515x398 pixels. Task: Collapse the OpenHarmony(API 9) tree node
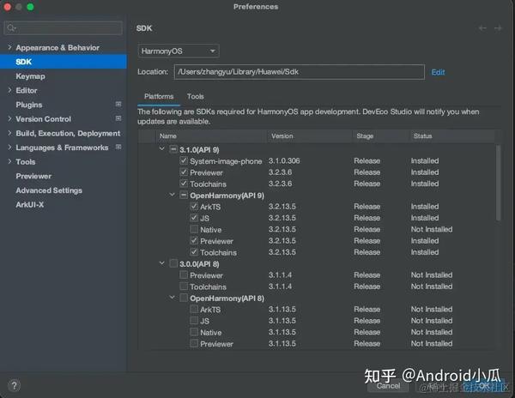tap(173, 195)
